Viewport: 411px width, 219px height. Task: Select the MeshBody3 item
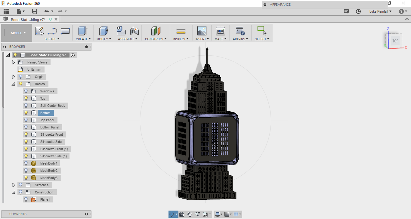tap(49, 178)
